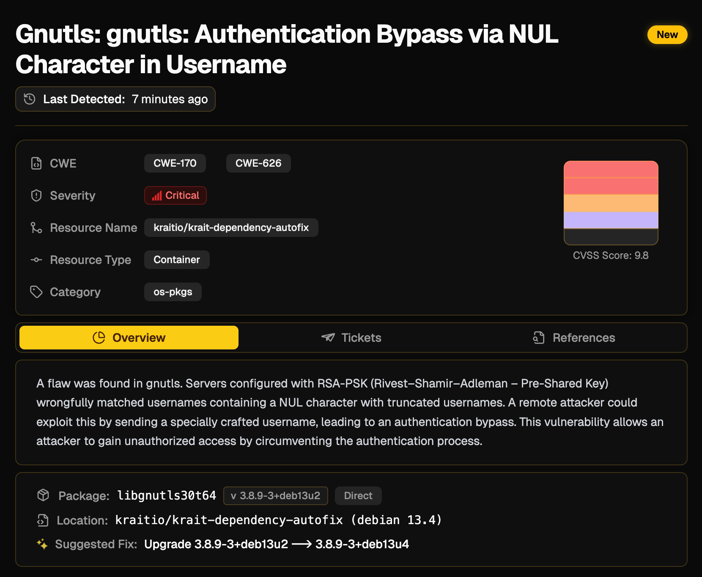Click the Overview pie chart icon
Viewport: 702px width, 577px height.
[99, 338]
